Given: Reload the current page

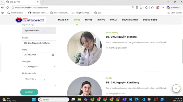Looking at the screenshot, I should coord(8,8).
